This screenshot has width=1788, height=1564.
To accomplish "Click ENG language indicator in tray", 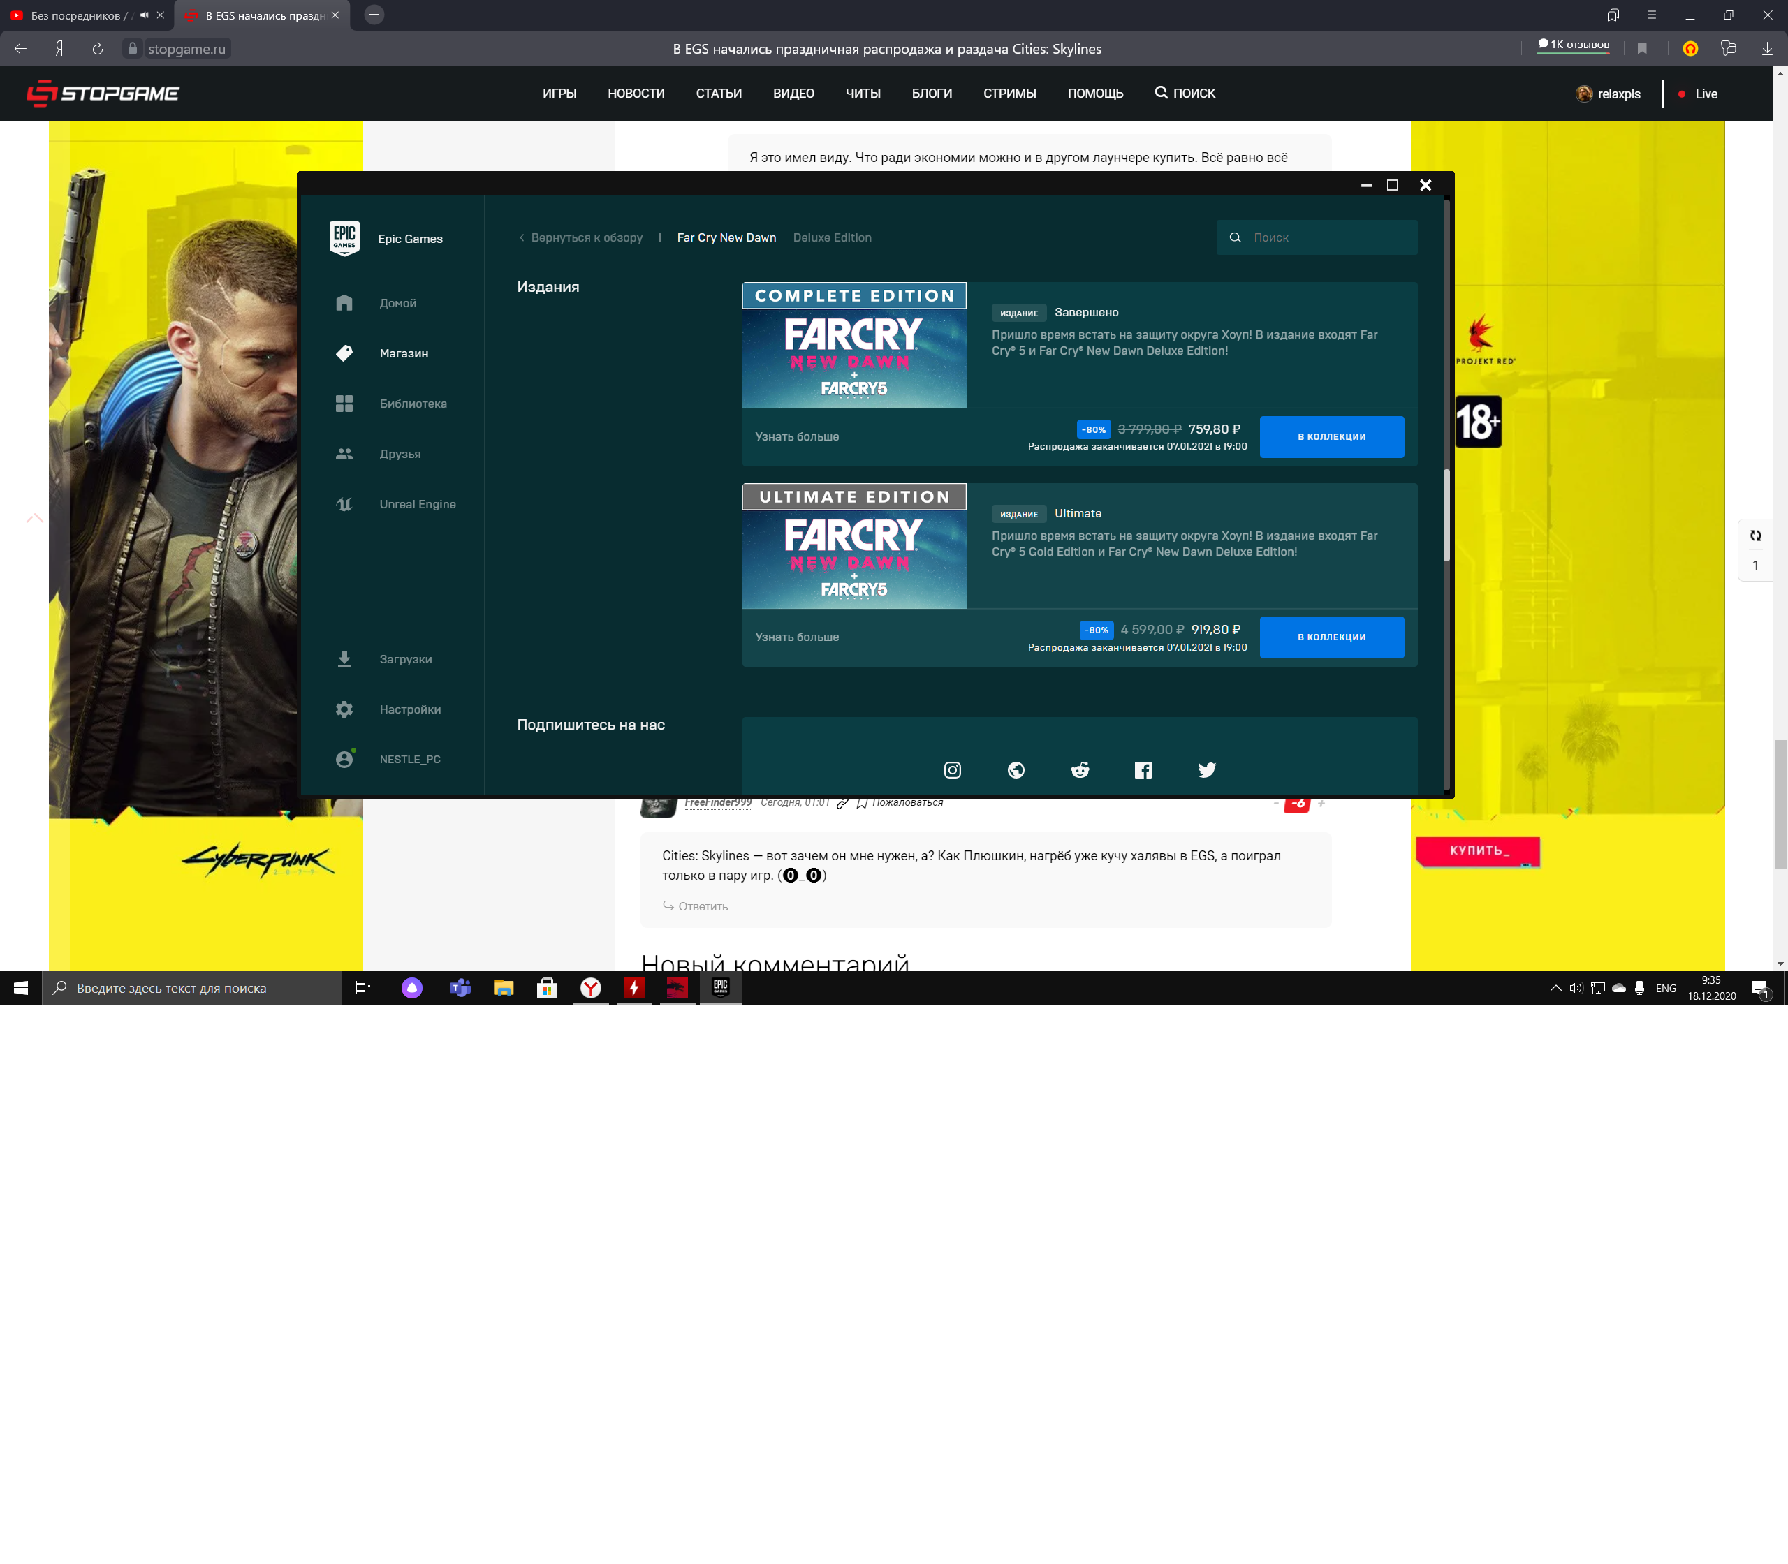I will click(1666, 988).
